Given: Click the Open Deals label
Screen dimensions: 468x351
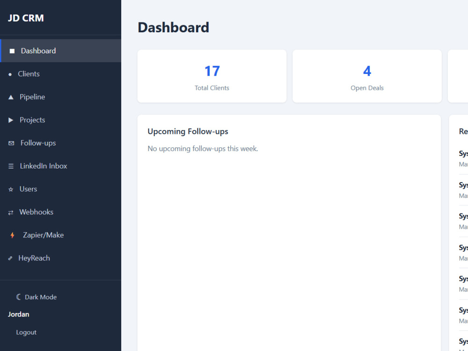Looking at the screenshot, I should click(367, 88).
